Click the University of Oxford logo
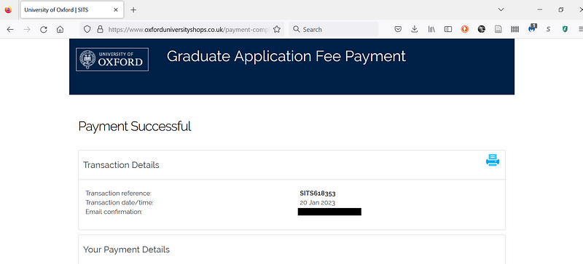 click(x=112, y=60)
